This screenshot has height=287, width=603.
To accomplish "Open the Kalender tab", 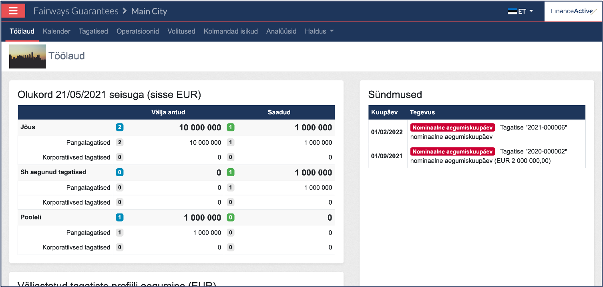I will 56,31.
